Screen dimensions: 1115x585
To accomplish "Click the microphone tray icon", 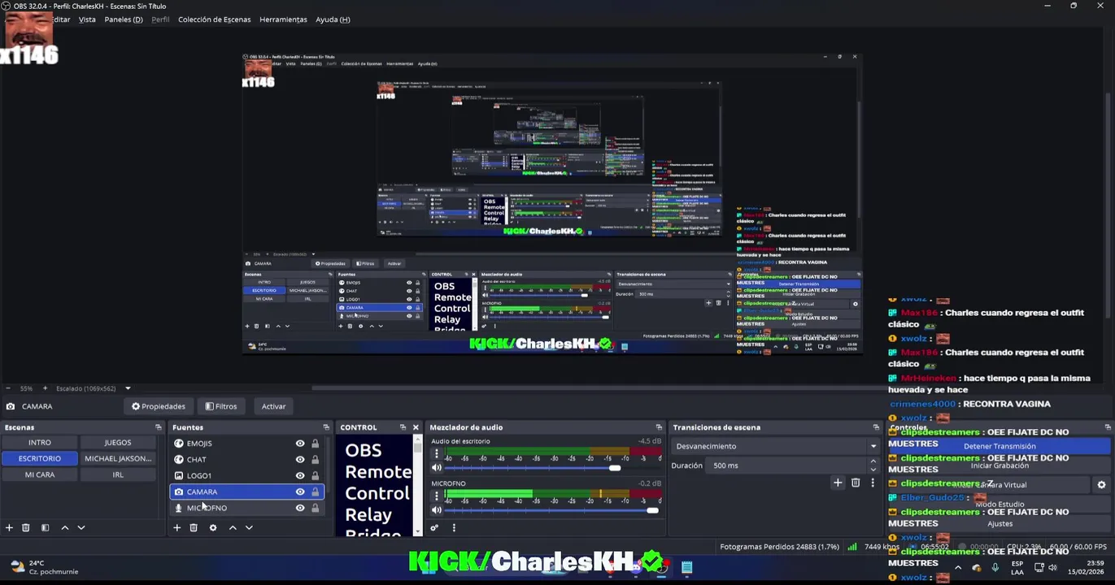I will (x=995, y=567).
